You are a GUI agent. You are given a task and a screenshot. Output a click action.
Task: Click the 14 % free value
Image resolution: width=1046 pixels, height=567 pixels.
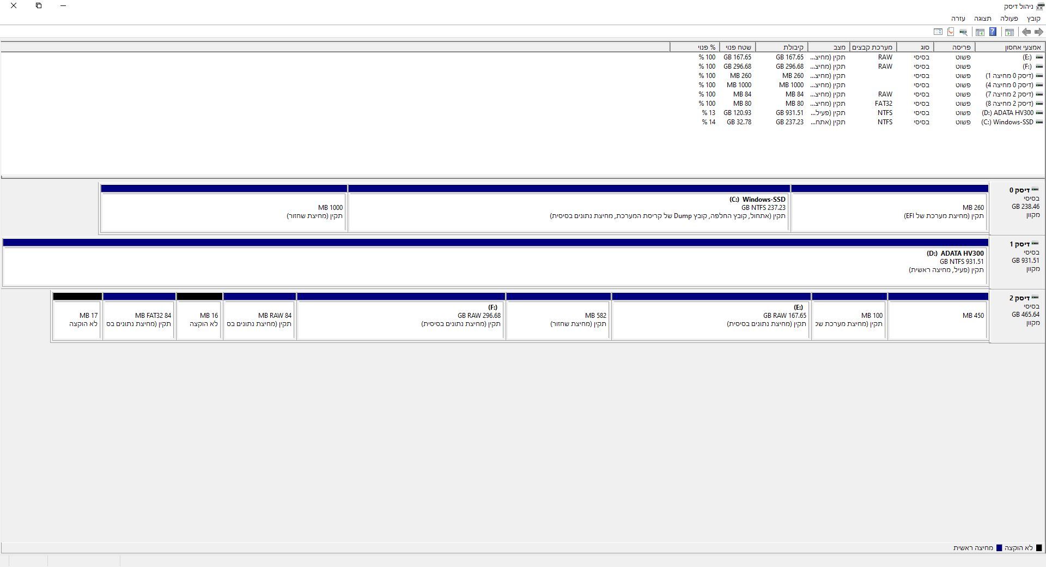coord(709,122)
